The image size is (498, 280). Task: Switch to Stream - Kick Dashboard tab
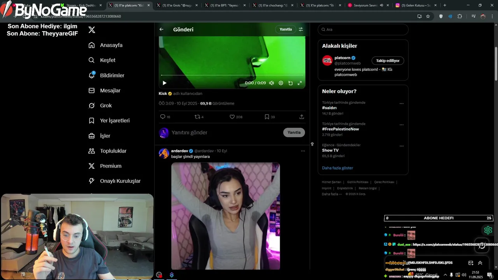[x=81, y=5]
